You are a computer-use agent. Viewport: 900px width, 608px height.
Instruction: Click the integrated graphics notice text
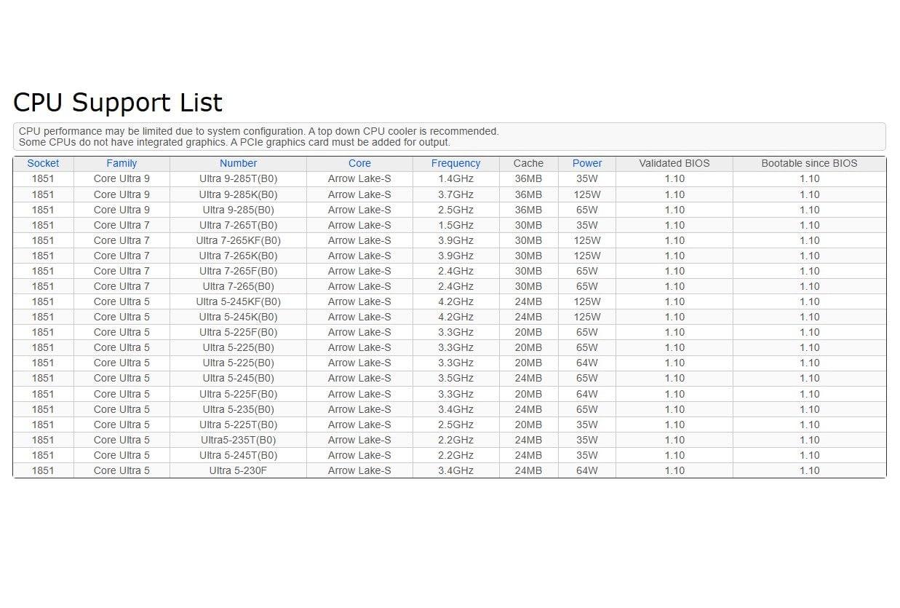click(x=234, y=142)
